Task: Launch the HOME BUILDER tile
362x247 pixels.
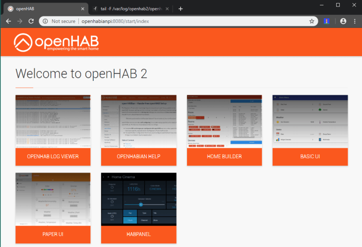Action: (x=224, y=157)
